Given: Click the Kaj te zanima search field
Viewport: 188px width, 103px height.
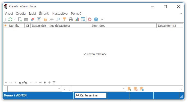Looking at the screenshot, I should (x=91, y=96).
